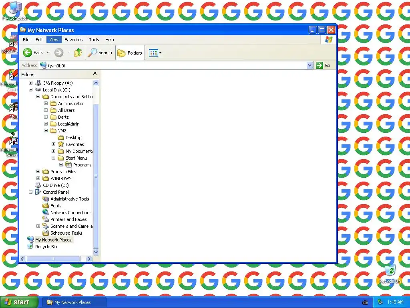Open the Help menu
Viewport: 410px width, 308px height.
tap(110, 40)
